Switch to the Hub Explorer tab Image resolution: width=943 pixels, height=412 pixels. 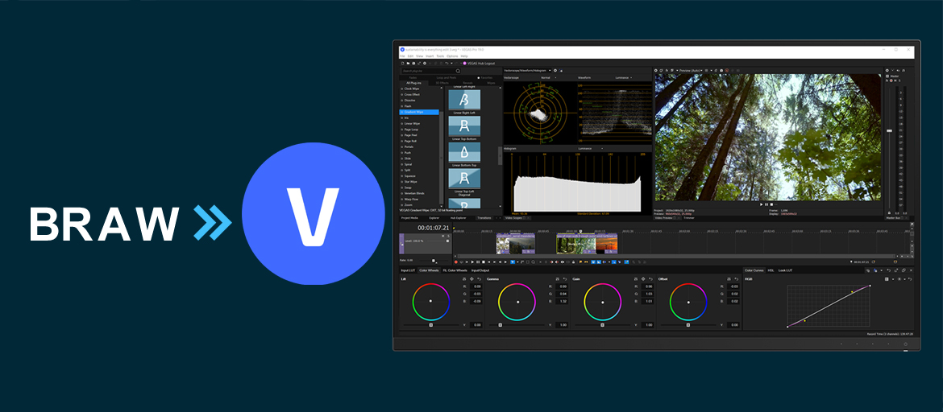(459, 218)
